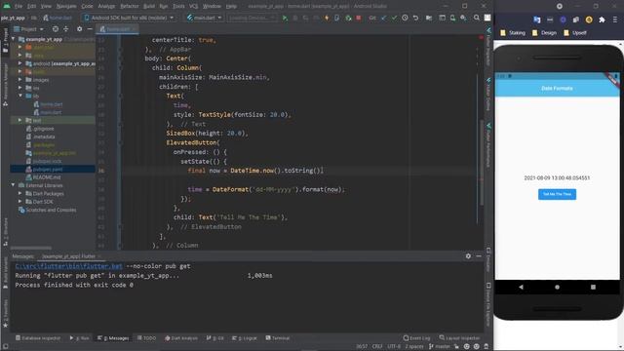Open the Refactor menu
The height and width of the screenshot is (351, 624).
pyautogui.click(x=130, y=6)
